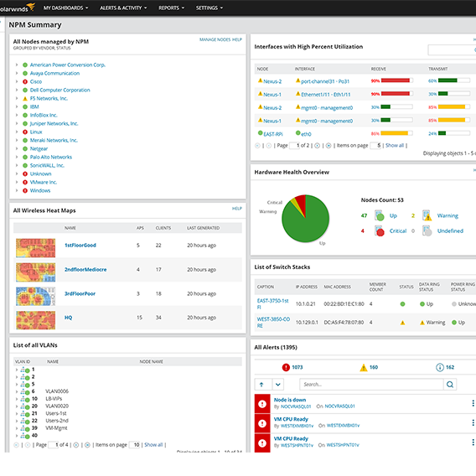This screenshot has height=476, width=476.
Task: Open the sort dropdown chevron in All Alerts
Action: (277, 385)
